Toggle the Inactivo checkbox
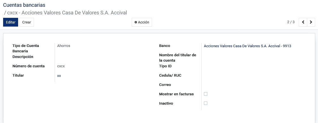Viewport: 318px width, 123px height. tap(206, 103)
